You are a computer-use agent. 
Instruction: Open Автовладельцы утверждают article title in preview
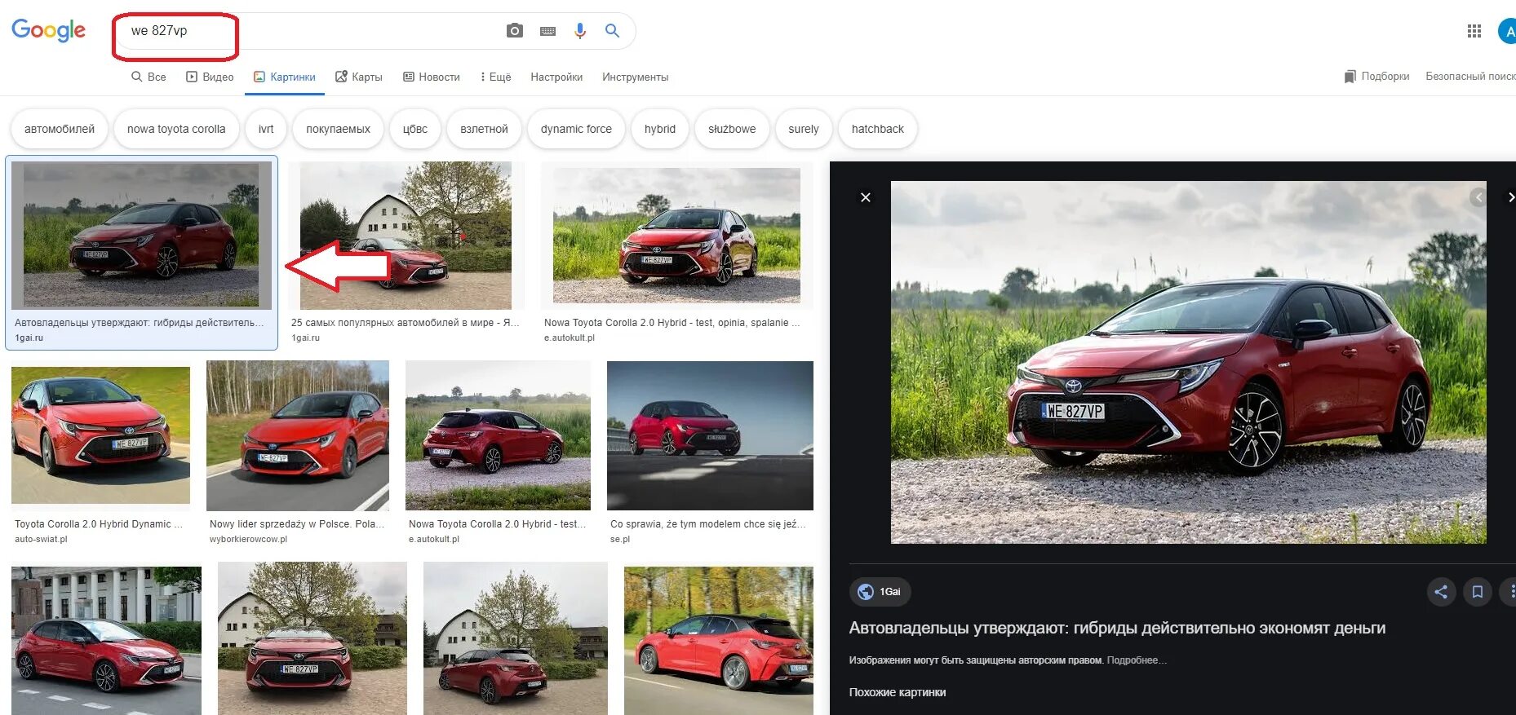pos(1117,628)
